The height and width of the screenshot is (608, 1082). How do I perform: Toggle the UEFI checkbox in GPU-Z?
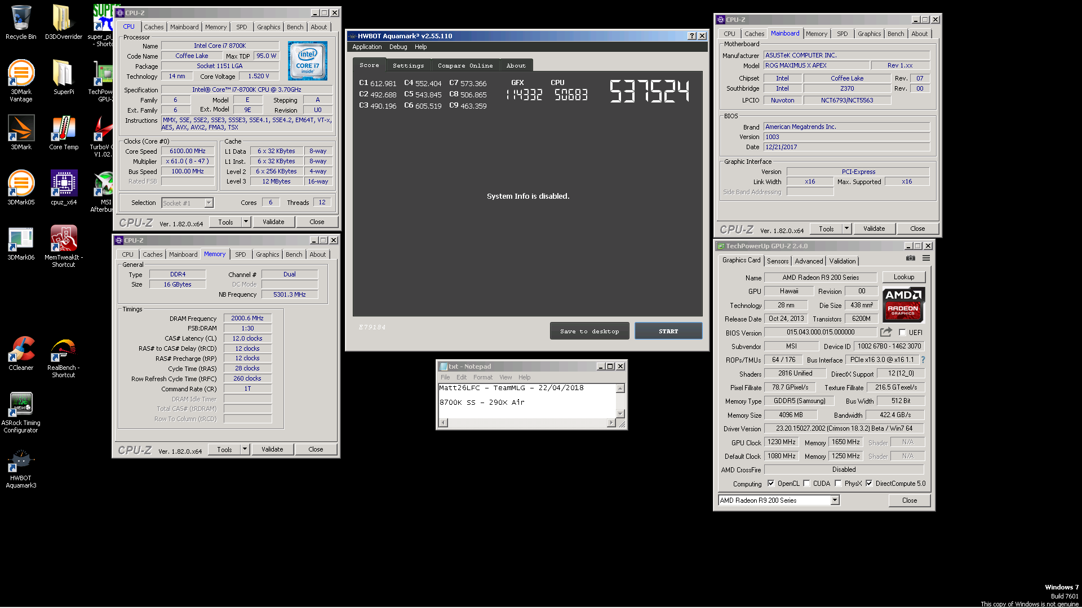[x=902, y=333]
